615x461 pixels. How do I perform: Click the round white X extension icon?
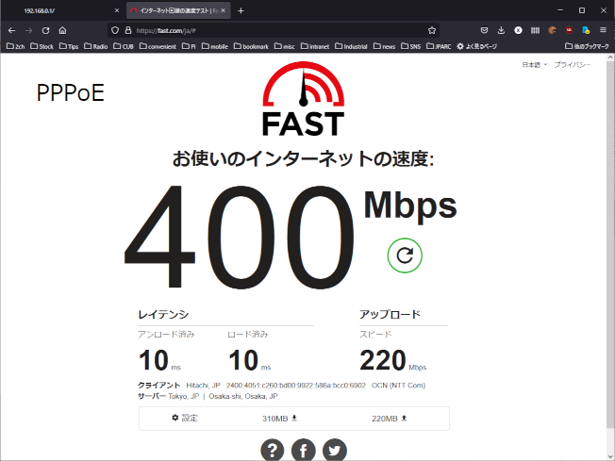coord(518,30)
